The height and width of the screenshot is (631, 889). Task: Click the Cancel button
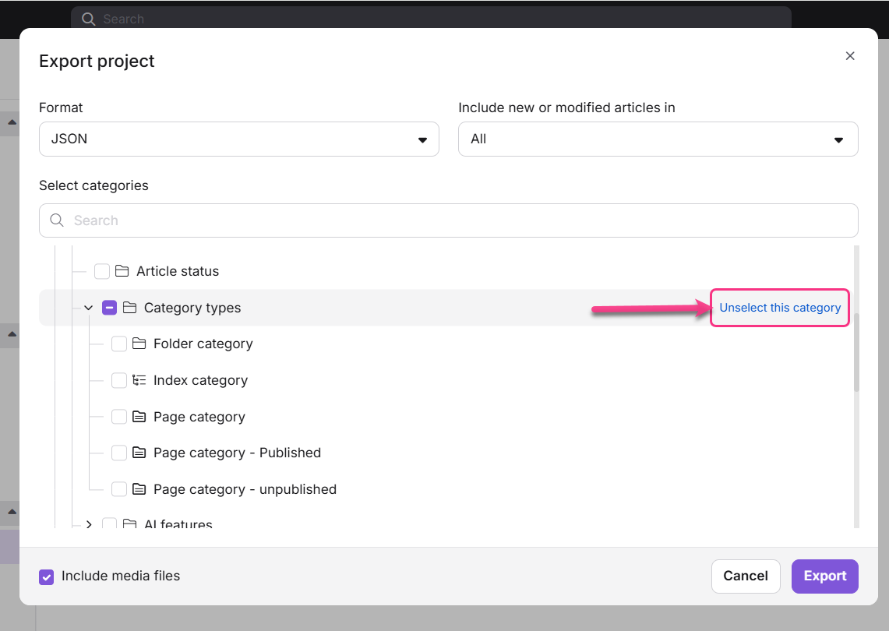746,576
